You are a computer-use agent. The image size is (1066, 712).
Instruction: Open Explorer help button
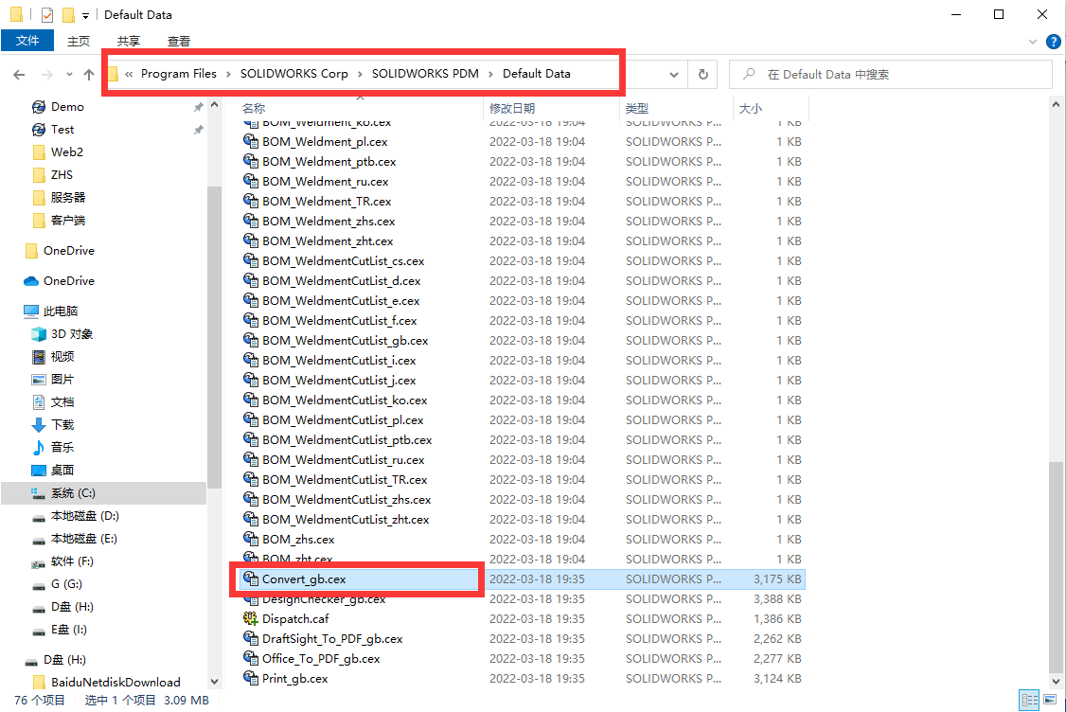click(1053, 42)
